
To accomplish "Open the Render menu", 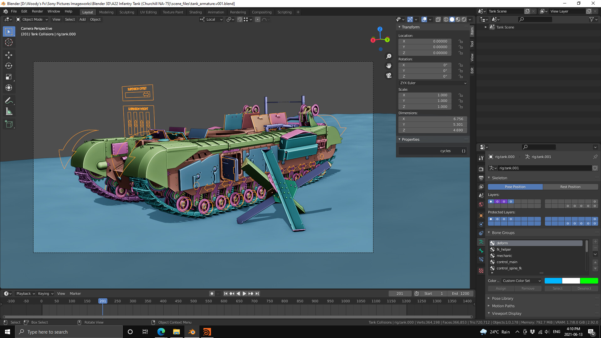I will click(37, 11).
